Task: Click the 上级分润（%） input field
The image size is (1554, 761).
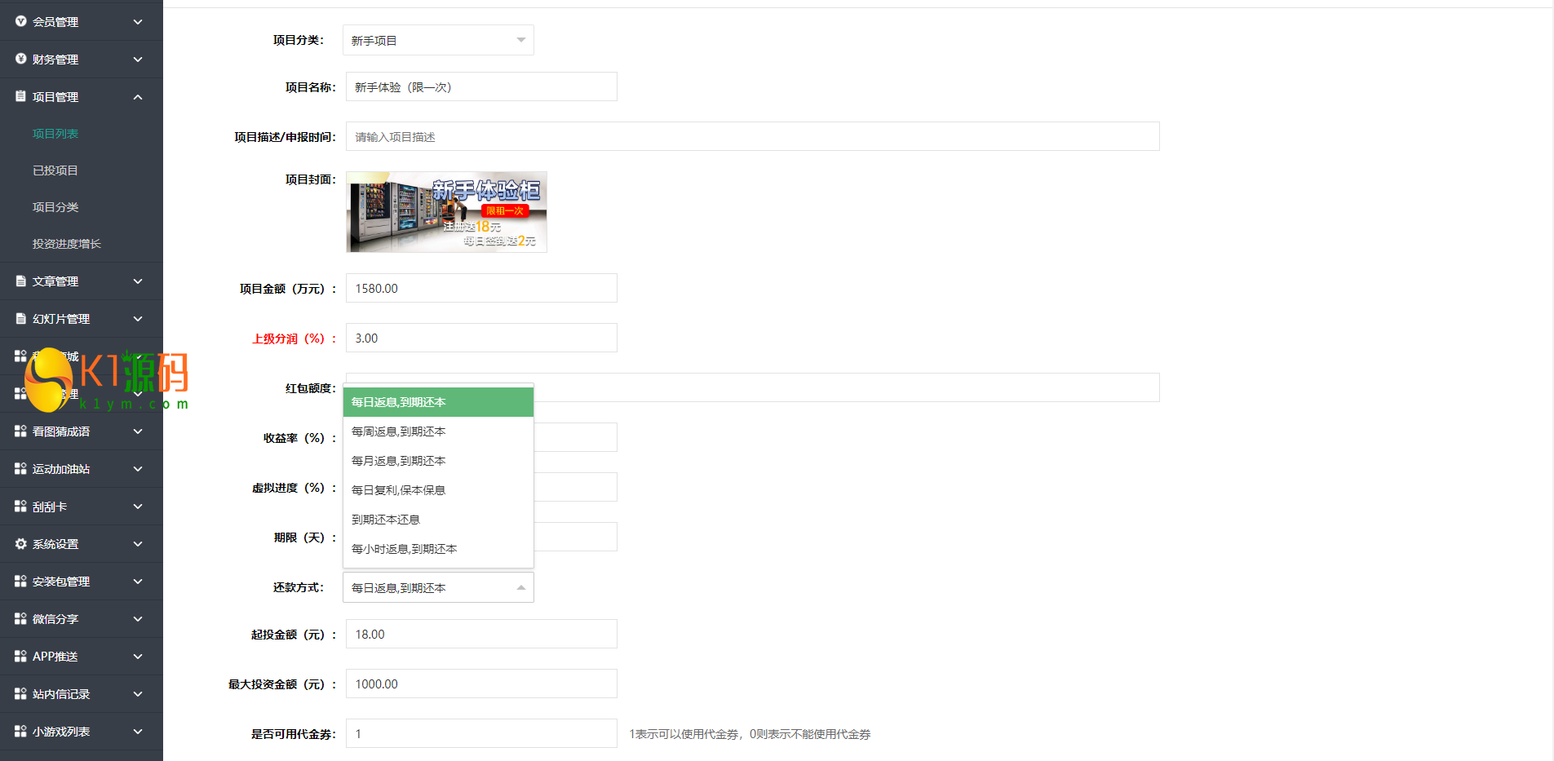Action: coord(481,338)
